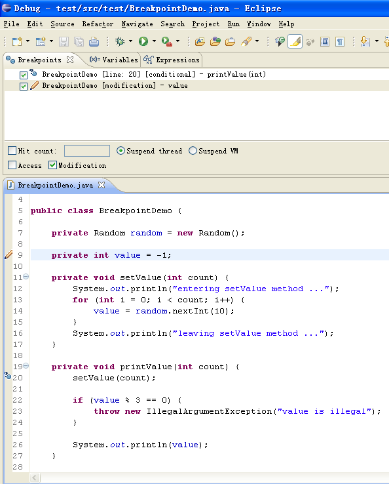Click the Debug bug icon in toolbar
This screenshot has height=484, width=389.
(120, 41)
